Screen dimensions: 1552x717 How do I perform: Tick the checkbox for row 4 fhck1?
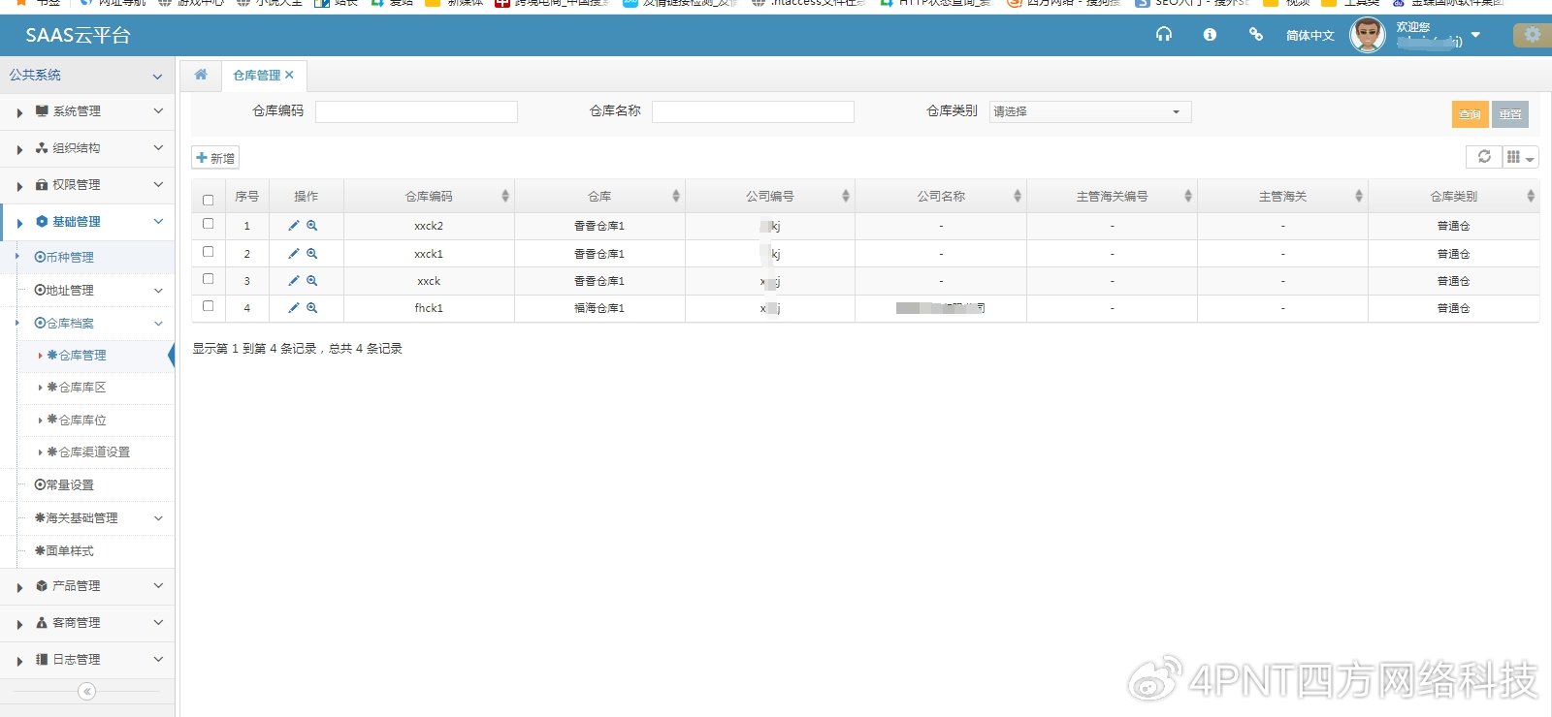coord(208,306)
